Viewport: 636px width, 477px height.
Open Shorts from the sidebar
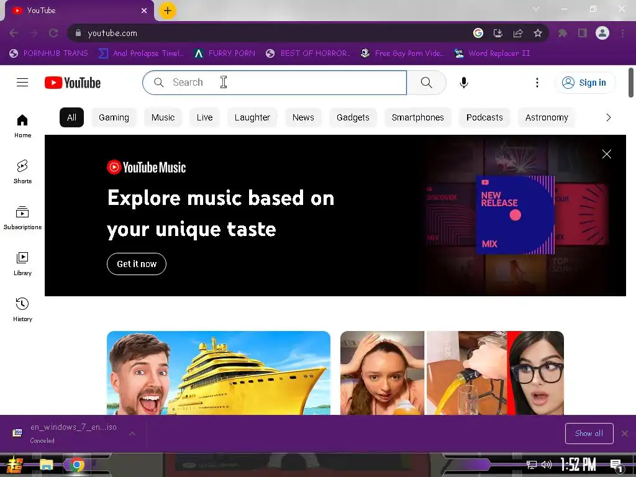22,171
